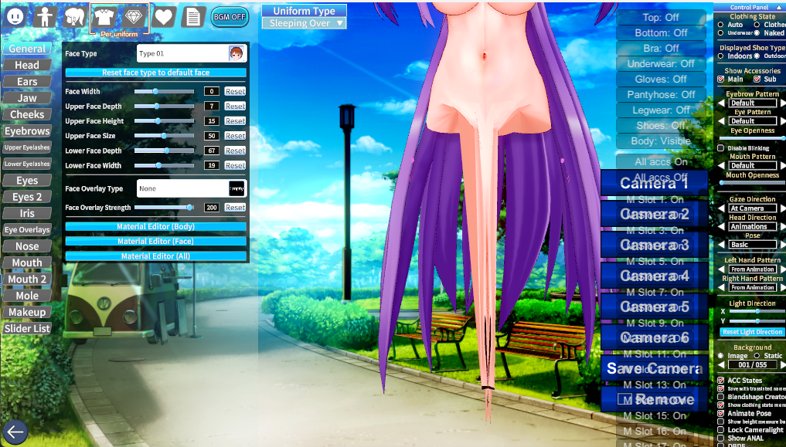Switch to Ears tab
The width and height of the screenshot is (786, 447).
point(27,82)
